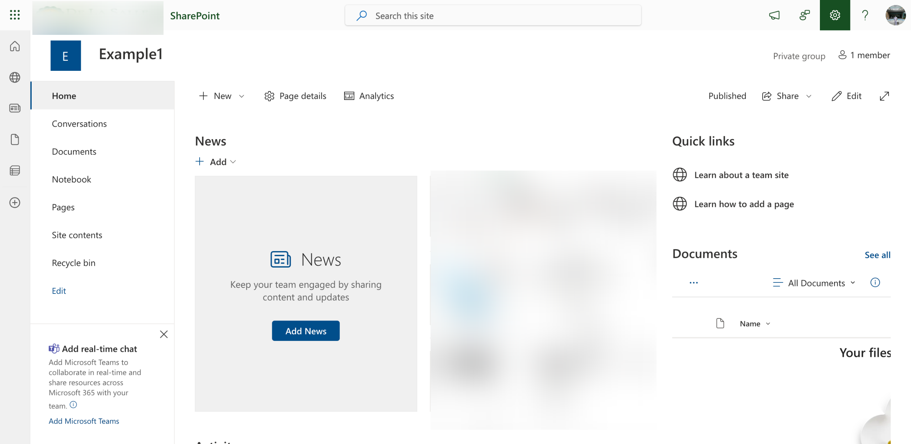Open the feedback icon near settings
Image resolution: width=911 pixels, height=444 pixels.
coord(804,15)
